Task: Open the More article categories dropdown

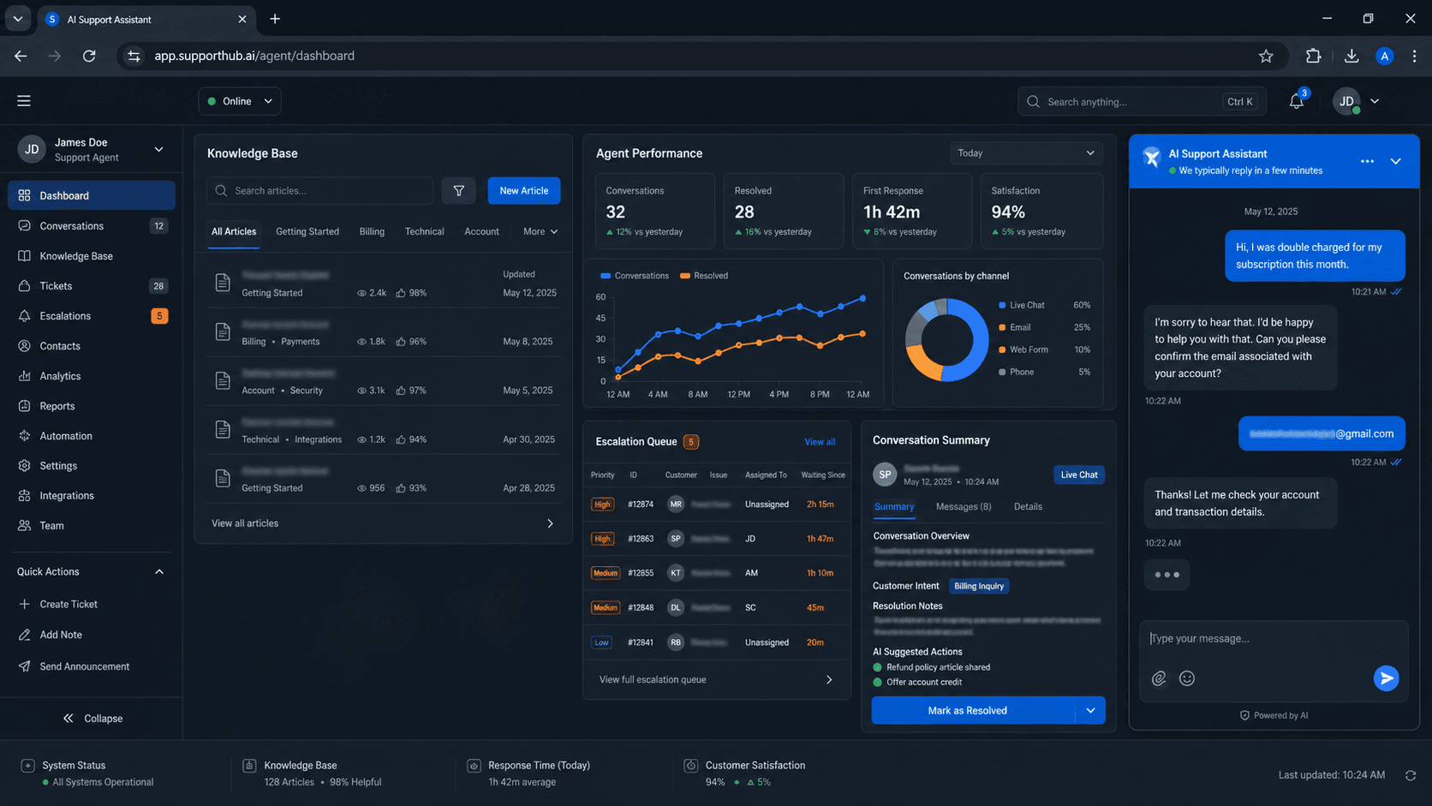Action: pyautogui.click(x=540, y=232)
